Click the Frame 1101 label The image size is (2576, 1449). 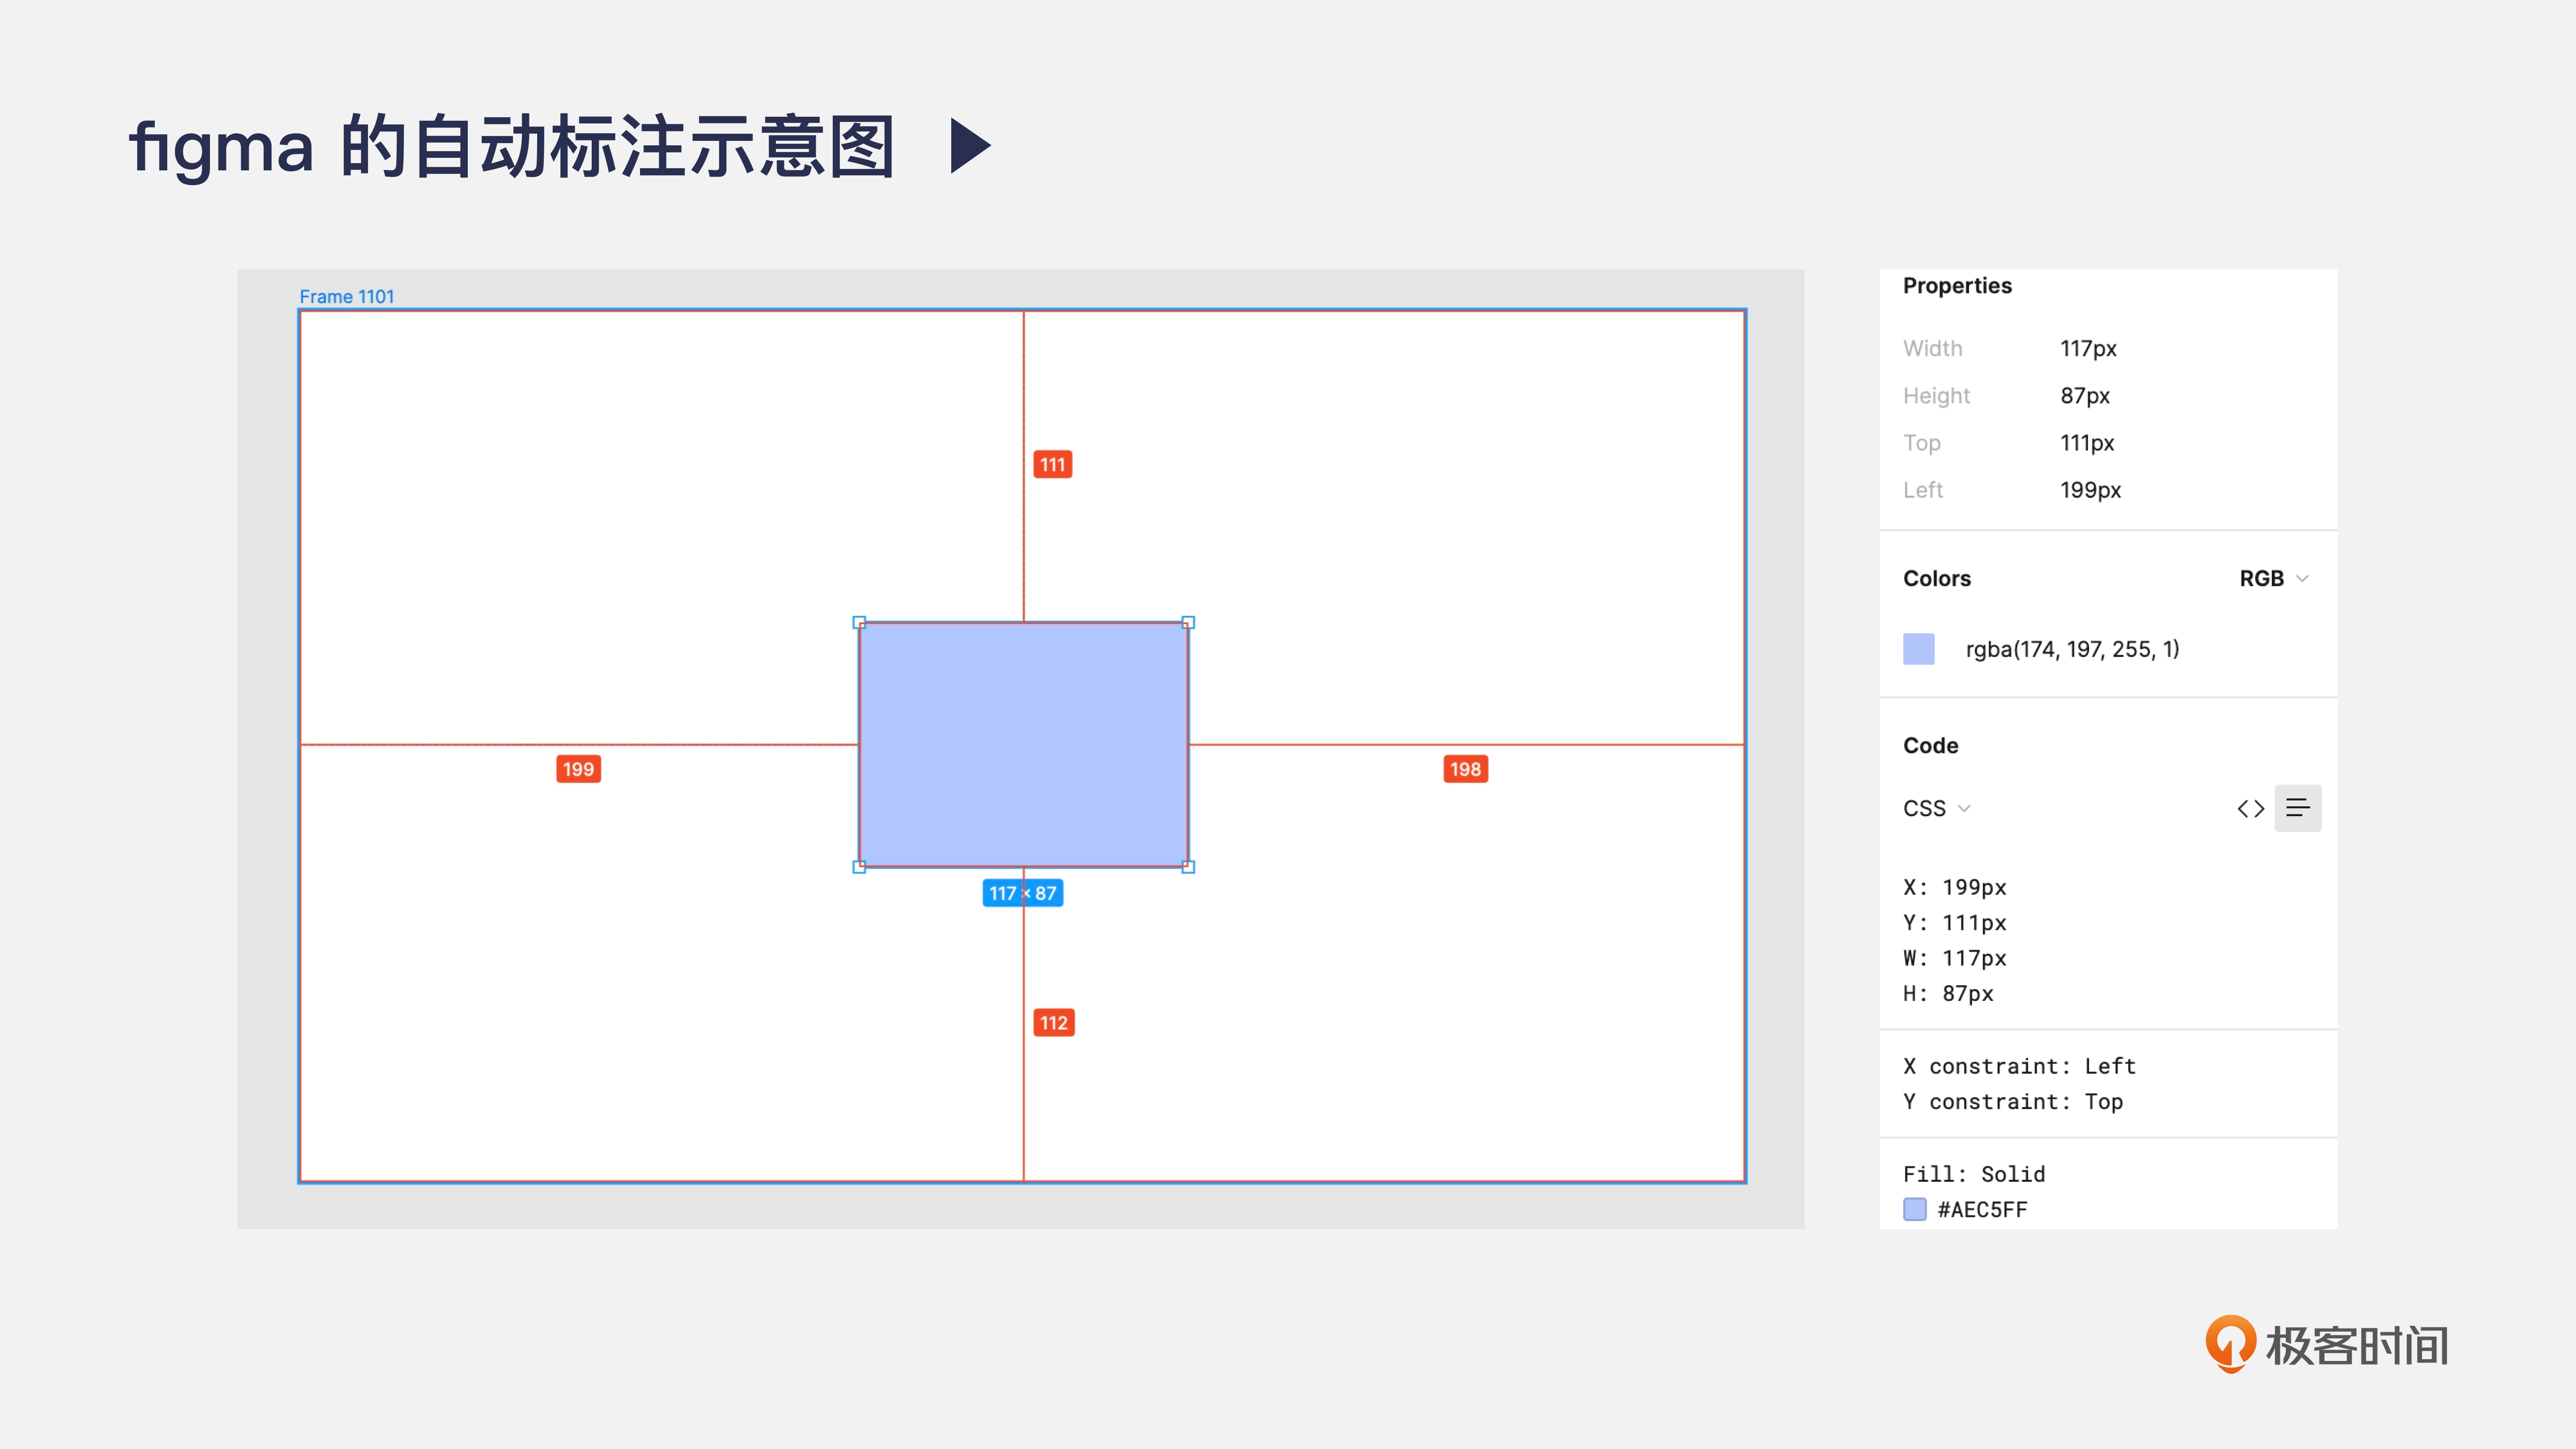point(347,296)
